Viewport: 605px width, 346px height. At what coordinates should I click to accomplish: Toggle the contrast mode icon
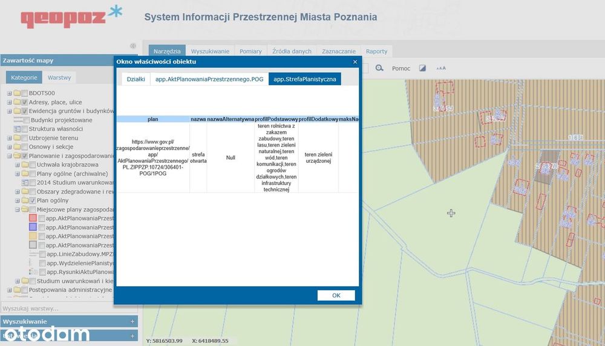422,68
